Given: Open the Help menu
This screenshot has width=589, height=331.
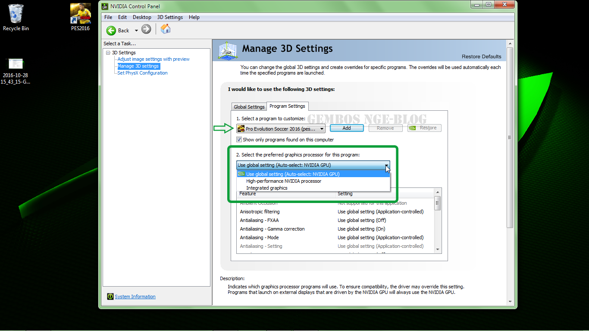Looking at the screenshot, I should click(194, 17).
